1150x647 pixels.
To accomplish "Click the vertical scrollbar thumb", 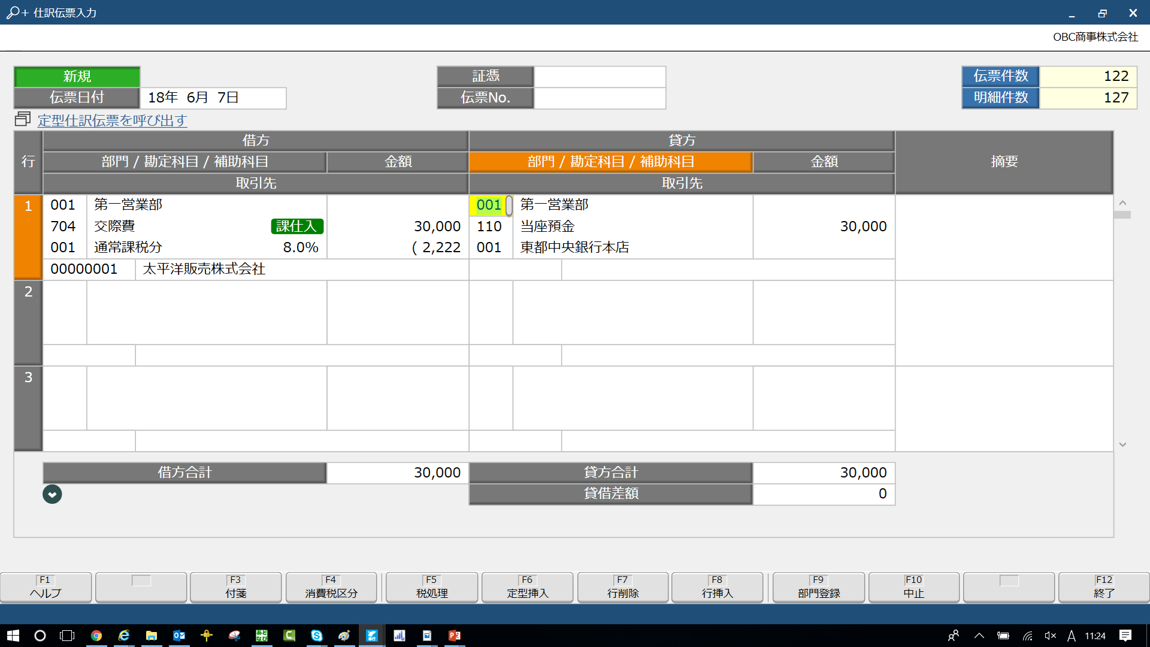I will [1122, 214].
